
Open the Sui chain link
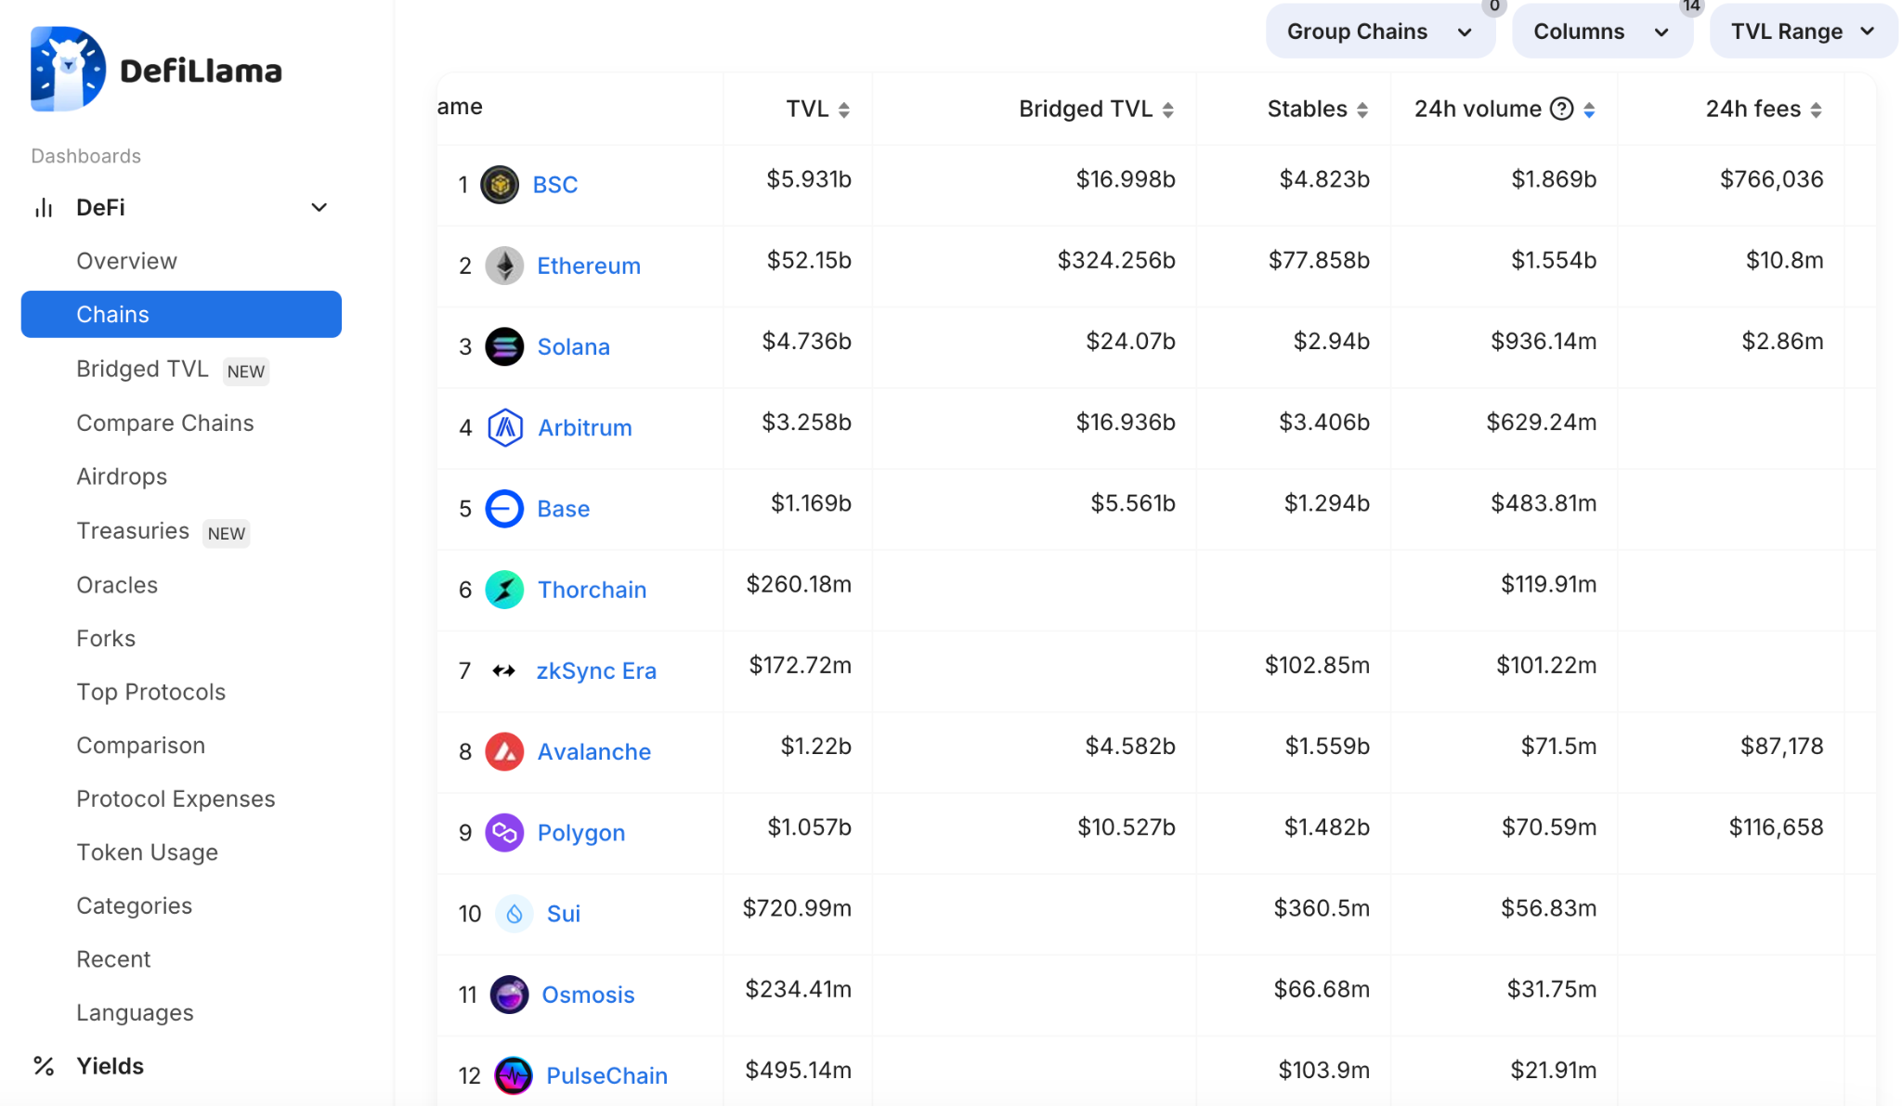(564, 914)
